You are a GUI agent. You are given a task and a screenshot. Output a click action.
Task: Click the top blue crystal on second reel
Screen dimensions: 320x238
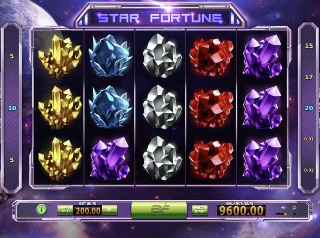coord(110,56)
